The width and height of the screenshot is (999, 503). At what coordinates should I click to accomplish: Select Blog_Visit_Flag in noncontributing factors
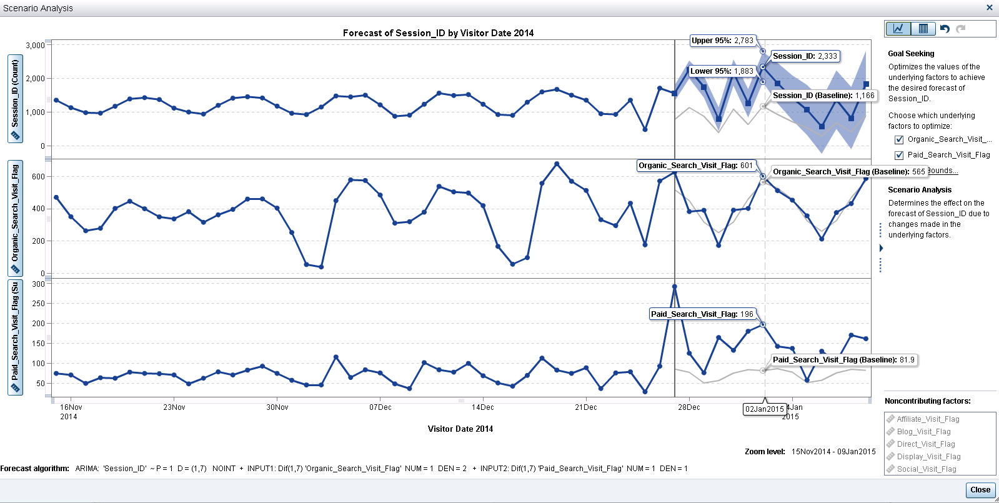tap(923, 432)
